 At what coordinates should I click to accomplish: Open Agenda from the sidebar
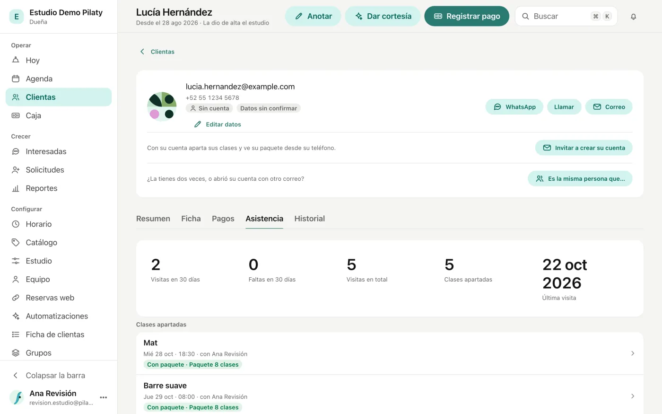pos(59,79)
